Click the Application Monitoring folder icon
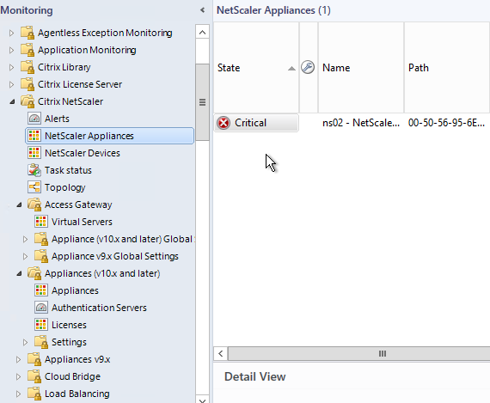This screenshot has width=490, height=403. tap(28, 50)
